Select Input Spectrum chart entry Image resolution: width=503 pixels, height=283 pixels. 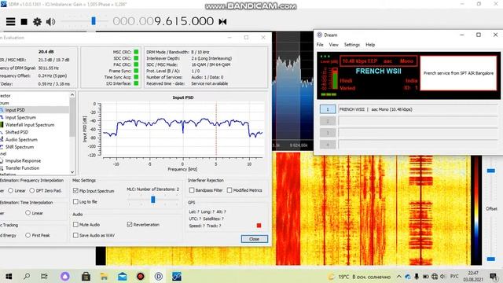pyautogui.click(x=20, y=117)
